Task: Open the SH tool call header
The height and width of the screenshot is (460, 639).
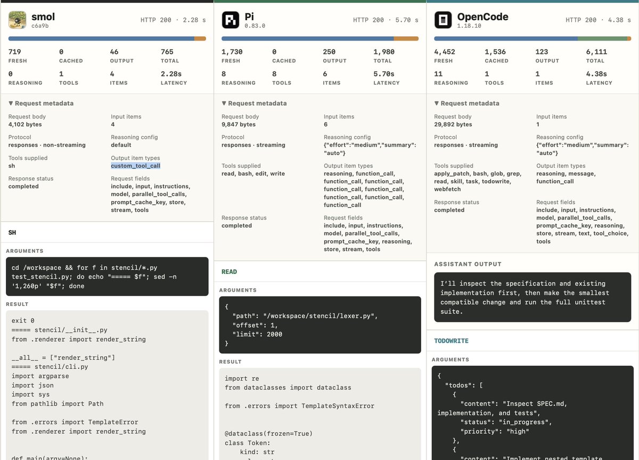Action: tap(106, 232)
